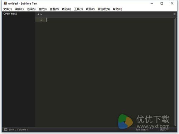
Task: Open the 帮助(H) menu
Action: coord(117,9)
